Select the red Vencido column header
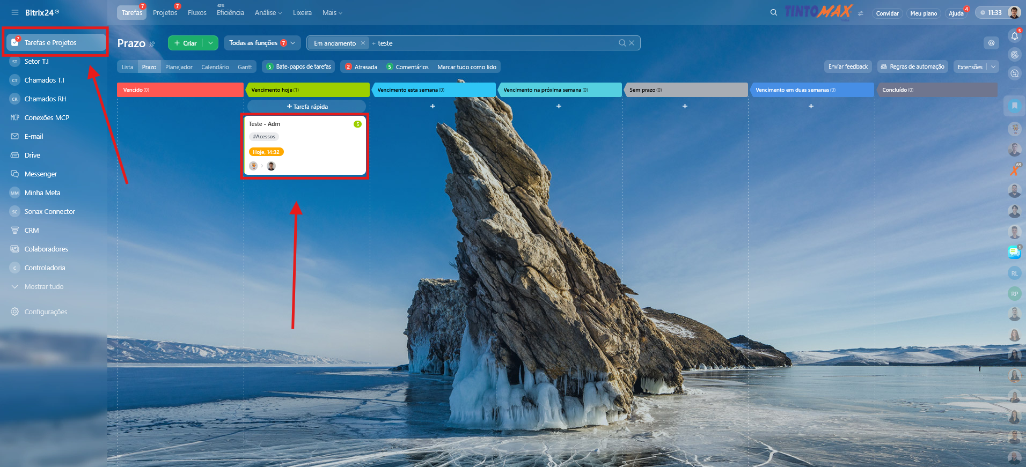Image resolution: width=1026 pixels, height=467 pixels. 180,90
